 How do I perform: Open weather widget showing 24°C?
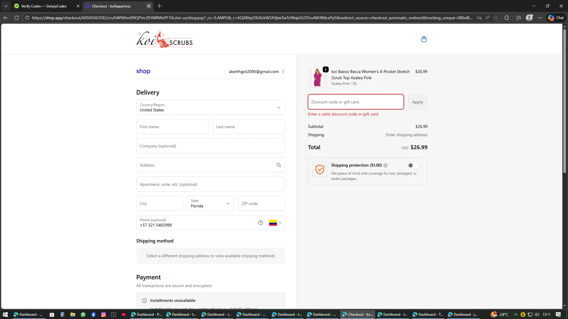click(499, 314)
